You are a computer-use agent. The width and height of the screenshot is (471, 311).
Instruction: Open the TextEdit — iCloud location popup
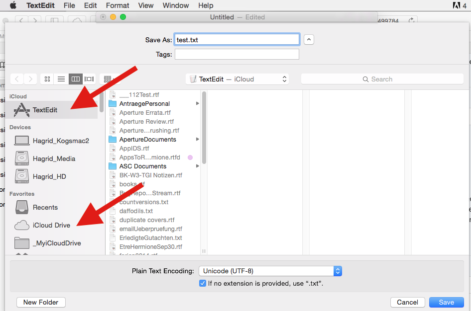237,79
